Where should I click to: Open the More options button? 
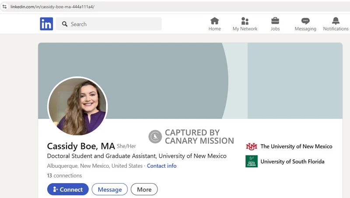point(144,189)
